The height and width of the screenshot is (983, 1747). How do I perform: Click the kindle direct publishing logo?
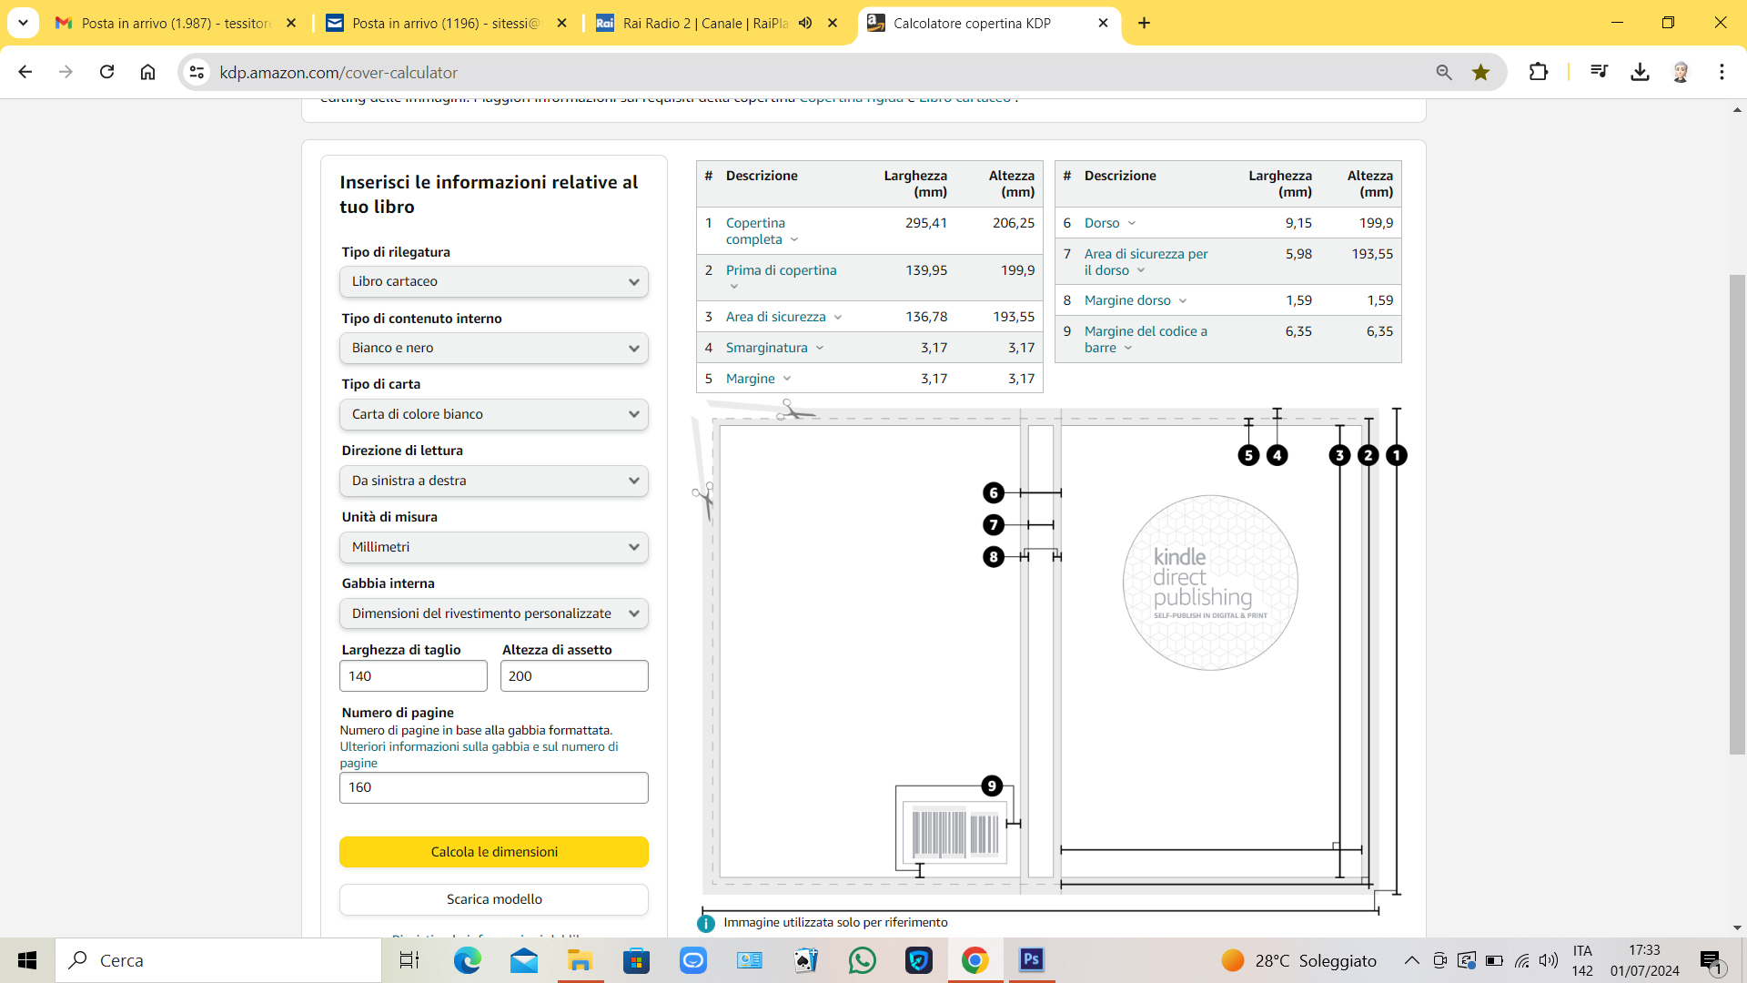coord(1210,583)
